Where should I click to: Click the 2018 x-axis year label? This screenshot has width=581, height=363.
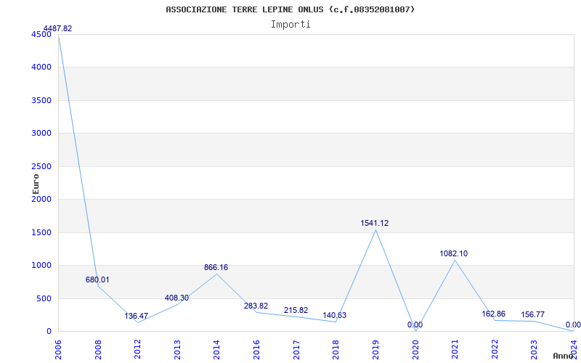tap(336, 349)
